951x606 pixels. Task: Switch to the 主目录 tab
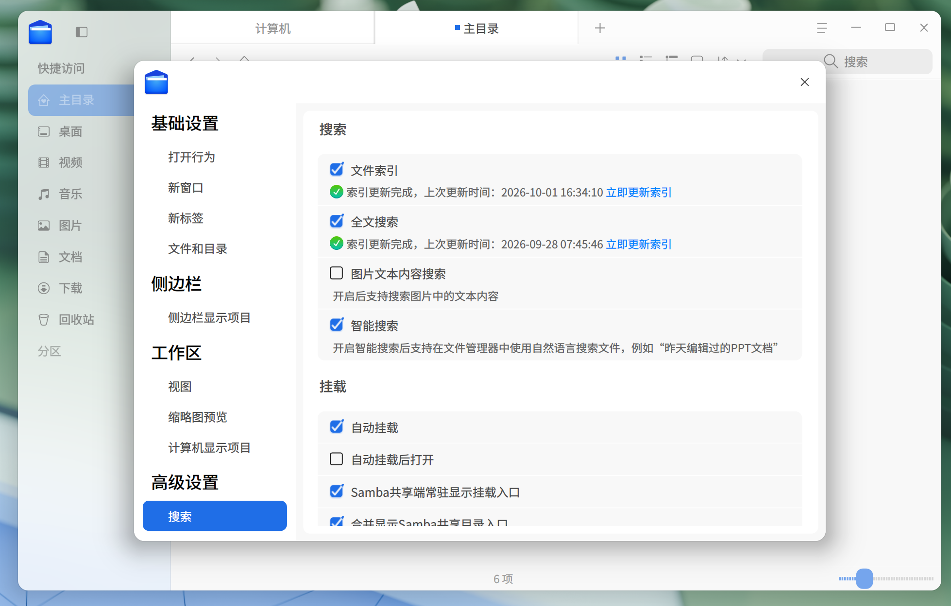[477, 29]
